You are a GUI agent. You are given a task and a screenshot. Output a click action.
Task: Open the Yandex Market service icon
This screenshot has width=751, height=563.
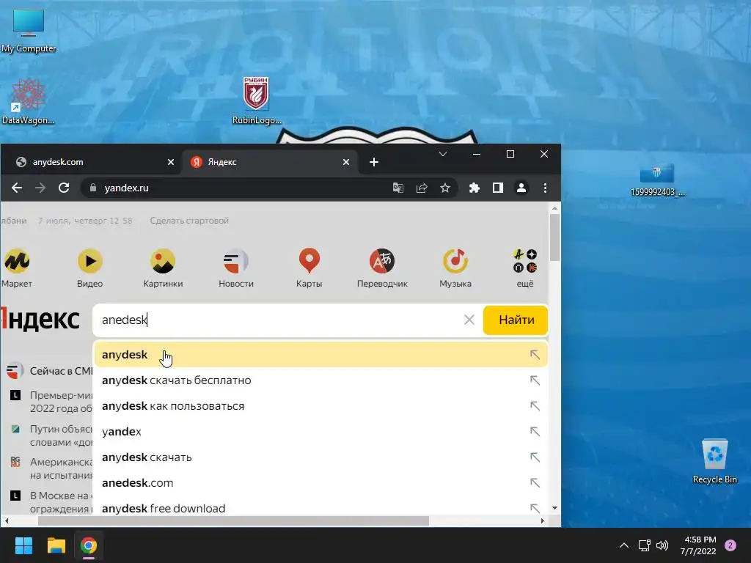17,262
